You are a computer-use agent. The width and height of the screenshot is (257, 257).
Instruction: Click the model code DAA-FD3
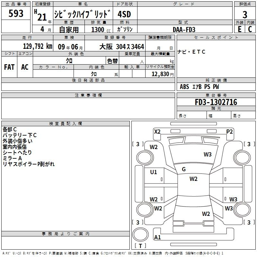coord(184,30)
